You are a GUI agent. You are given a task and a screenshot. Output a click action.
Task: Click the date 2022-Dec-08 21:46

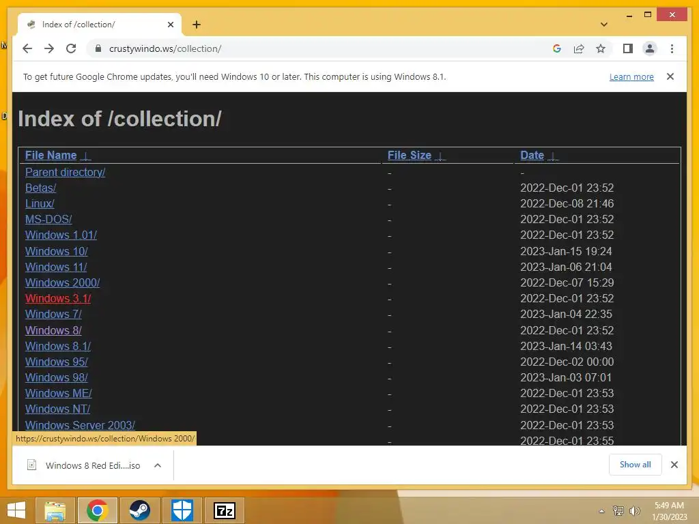[567, 203]
